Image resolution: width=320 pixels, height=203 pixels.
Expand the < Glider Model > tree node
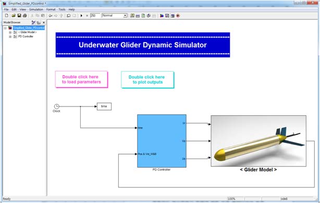tap(10, 32)
